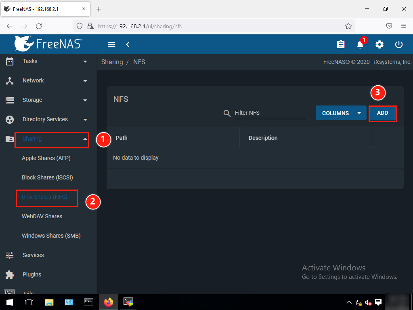The image size is (413, 310).
Task: Select Unix Shares (NFS)
Action: pos(44,197)
